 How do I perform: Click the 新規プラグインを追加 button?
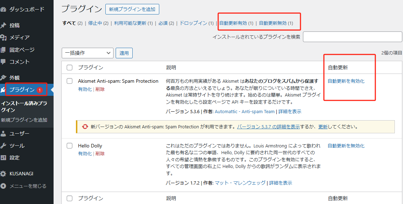[x=132, y=9]
